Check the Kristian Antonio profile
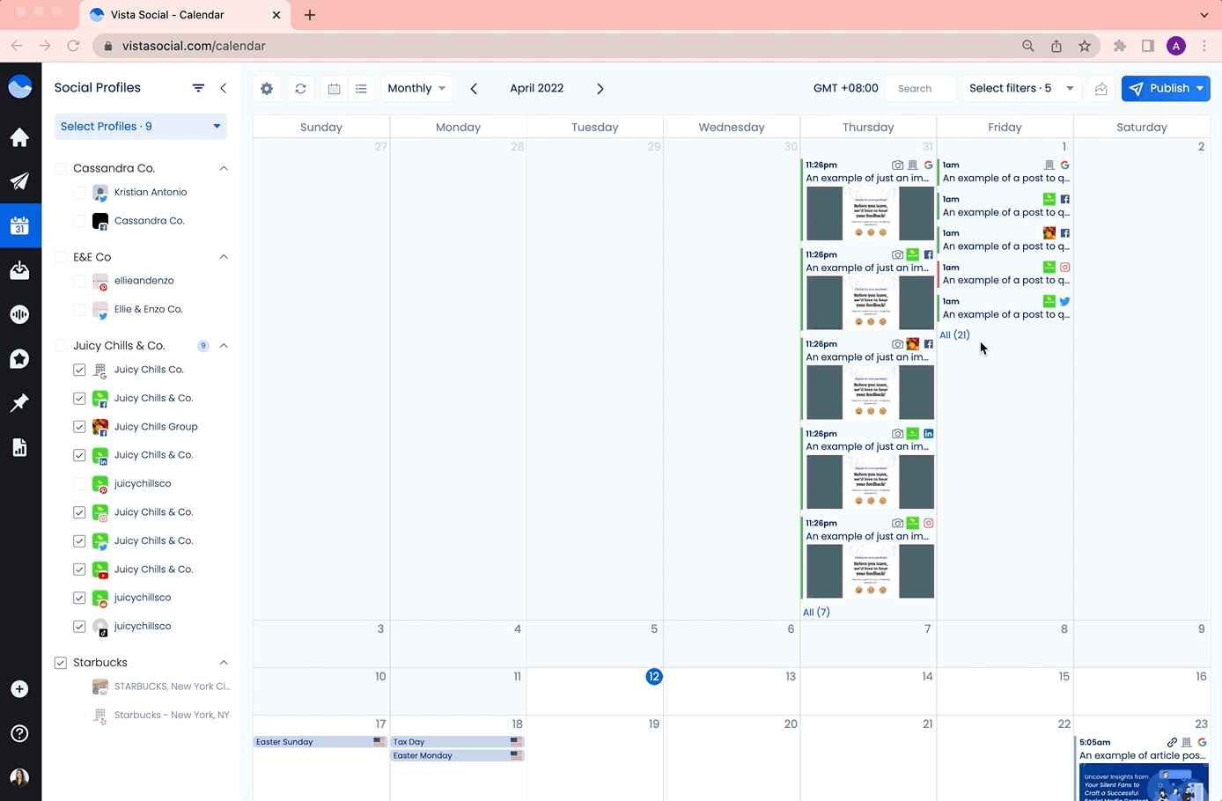Screen dimensions: 1222x801 coord(79,192)
